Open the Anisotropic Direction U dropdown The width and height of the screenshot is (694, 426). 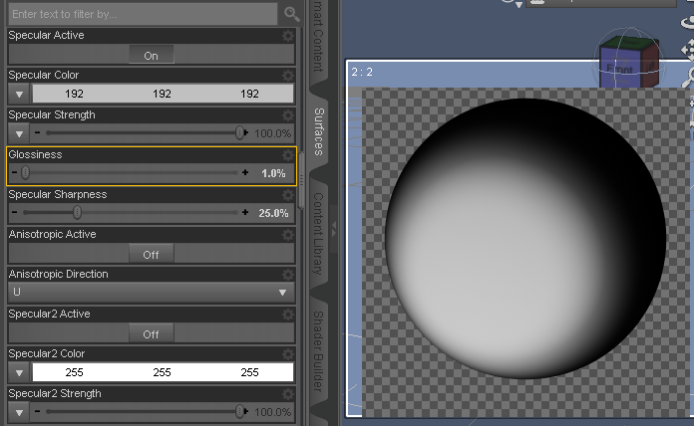point(152,292)
